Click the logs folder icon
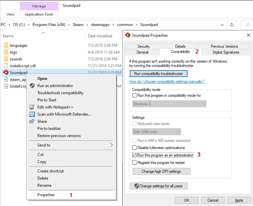253x206 pixels. tap(6, 52)
